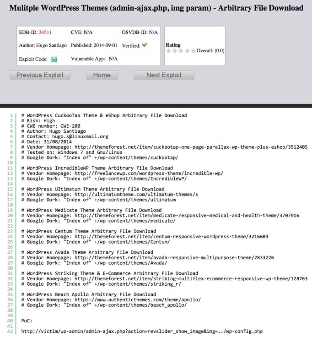Click the Overall (0.0) rating text

210,51
